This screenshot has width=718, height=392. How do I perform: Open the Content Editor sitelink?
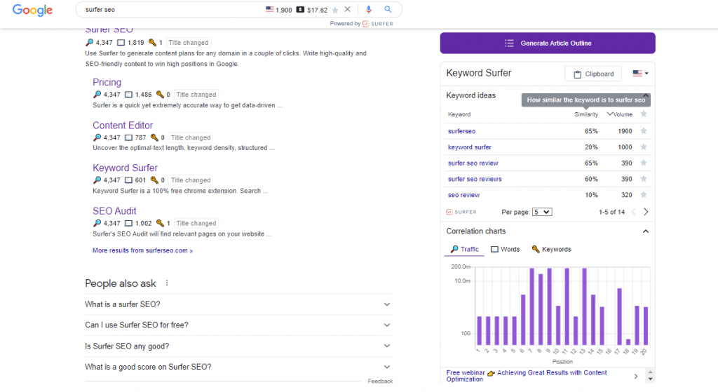tap(123, 126)
